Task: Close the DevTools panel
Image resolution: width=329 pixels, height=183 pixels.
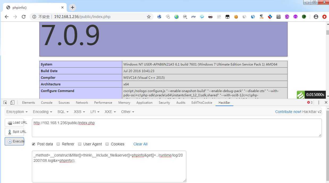Action: (x=326, y=102)
